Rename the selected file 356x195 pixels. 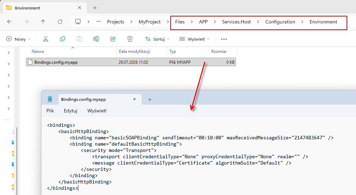click(96, 39)
